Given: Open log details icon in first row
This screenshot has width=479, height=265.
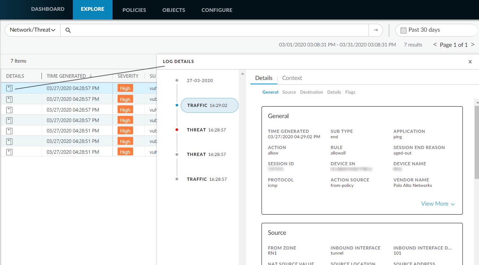Looking at the screenshot, I should (9, 88).
